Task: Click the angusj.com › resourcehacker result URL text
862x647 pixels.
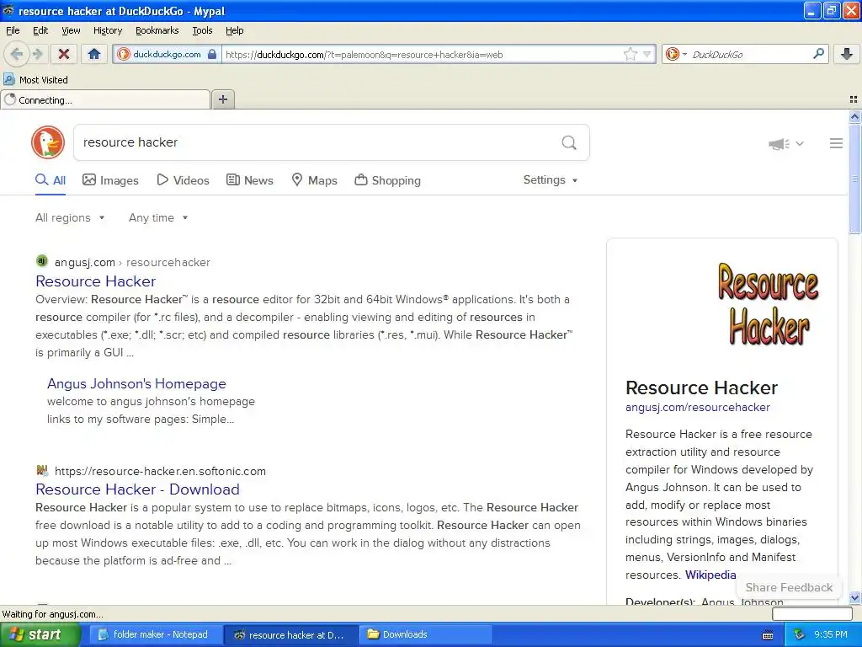Action: coord(132,263)
